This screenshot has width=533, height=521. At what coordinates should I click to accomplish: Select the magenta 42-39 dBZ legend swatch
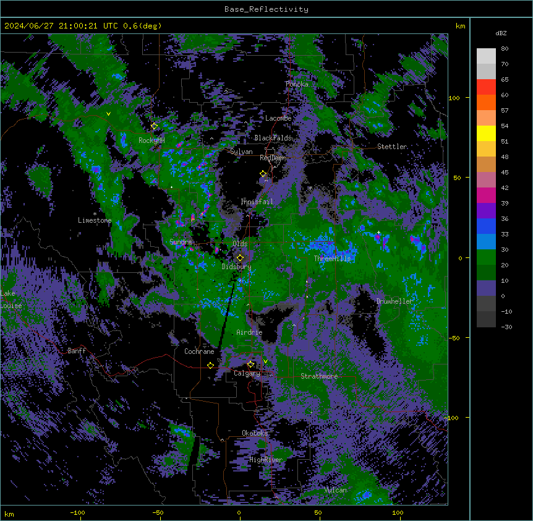point(486,195)
